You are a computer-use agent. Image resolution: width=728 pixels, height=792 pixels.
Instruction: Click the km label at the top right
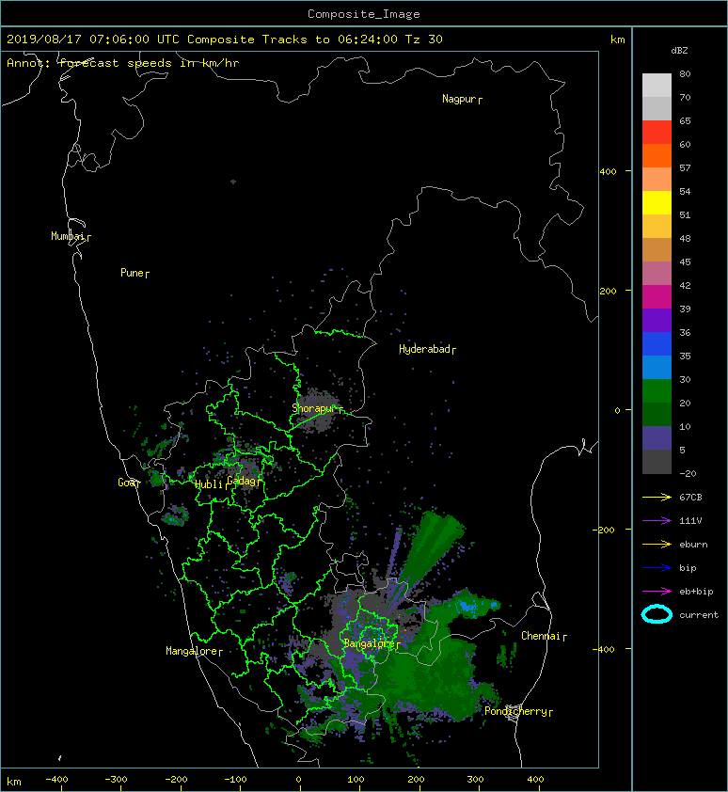pos(617,40)
